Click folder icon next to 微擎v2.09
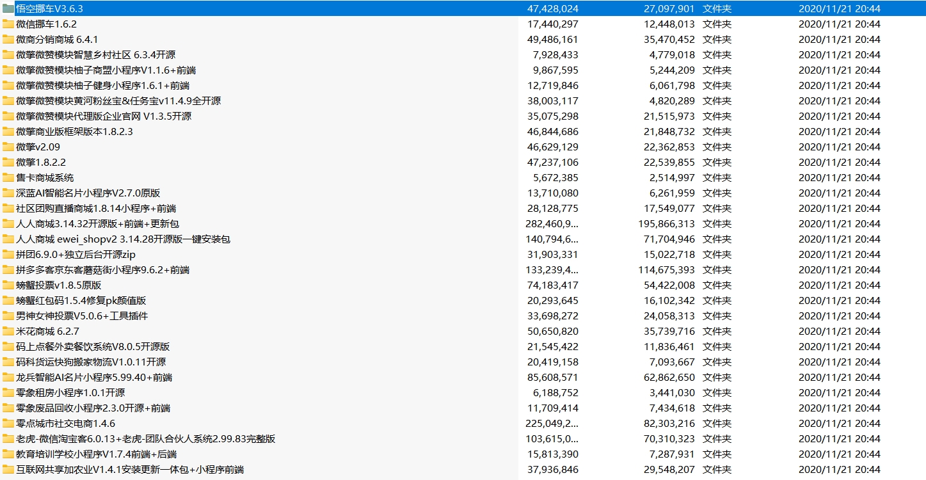The width and height of the screenshot is (926, 480). [8, 147]
